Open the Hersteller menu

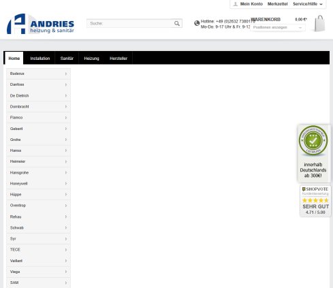point(118,59)
